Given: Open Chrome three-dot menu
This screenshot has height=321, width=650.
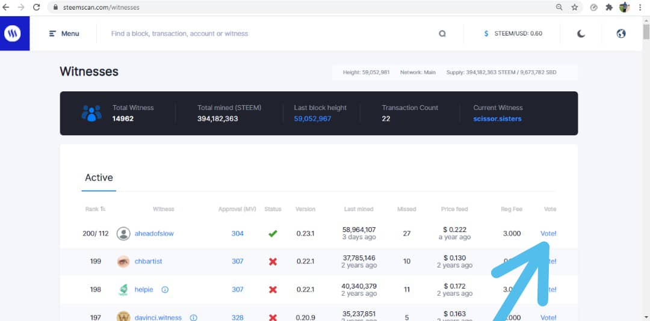Looking at the screenshot, I should (640, 7).
